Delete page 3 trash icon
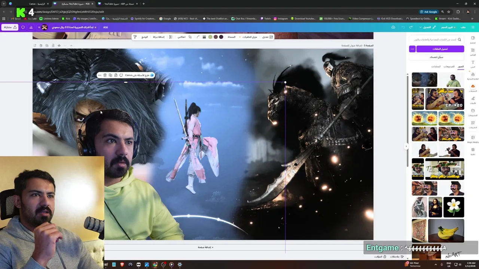 point(41,46)
